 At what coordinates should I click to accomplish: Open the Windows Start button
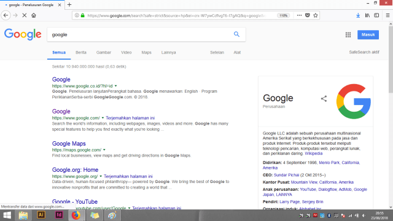(7, 215)
